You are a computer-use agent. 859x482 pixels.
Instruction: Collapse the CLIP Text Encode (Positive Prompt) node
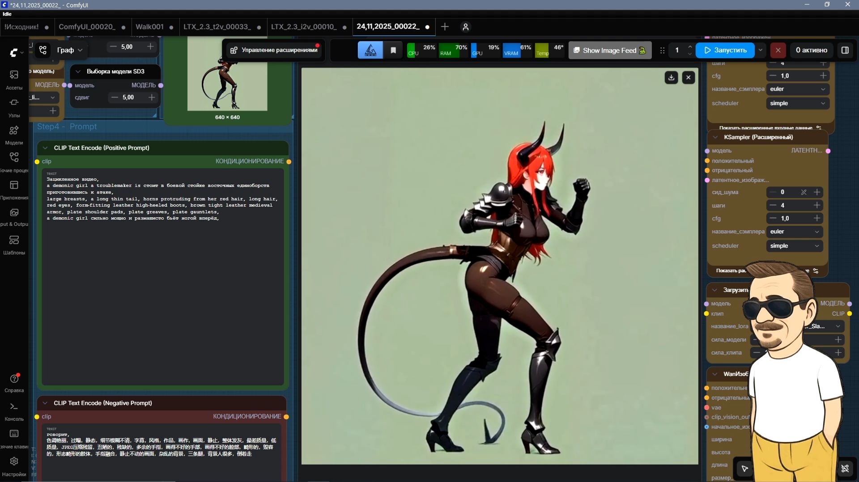coord(45,148)
